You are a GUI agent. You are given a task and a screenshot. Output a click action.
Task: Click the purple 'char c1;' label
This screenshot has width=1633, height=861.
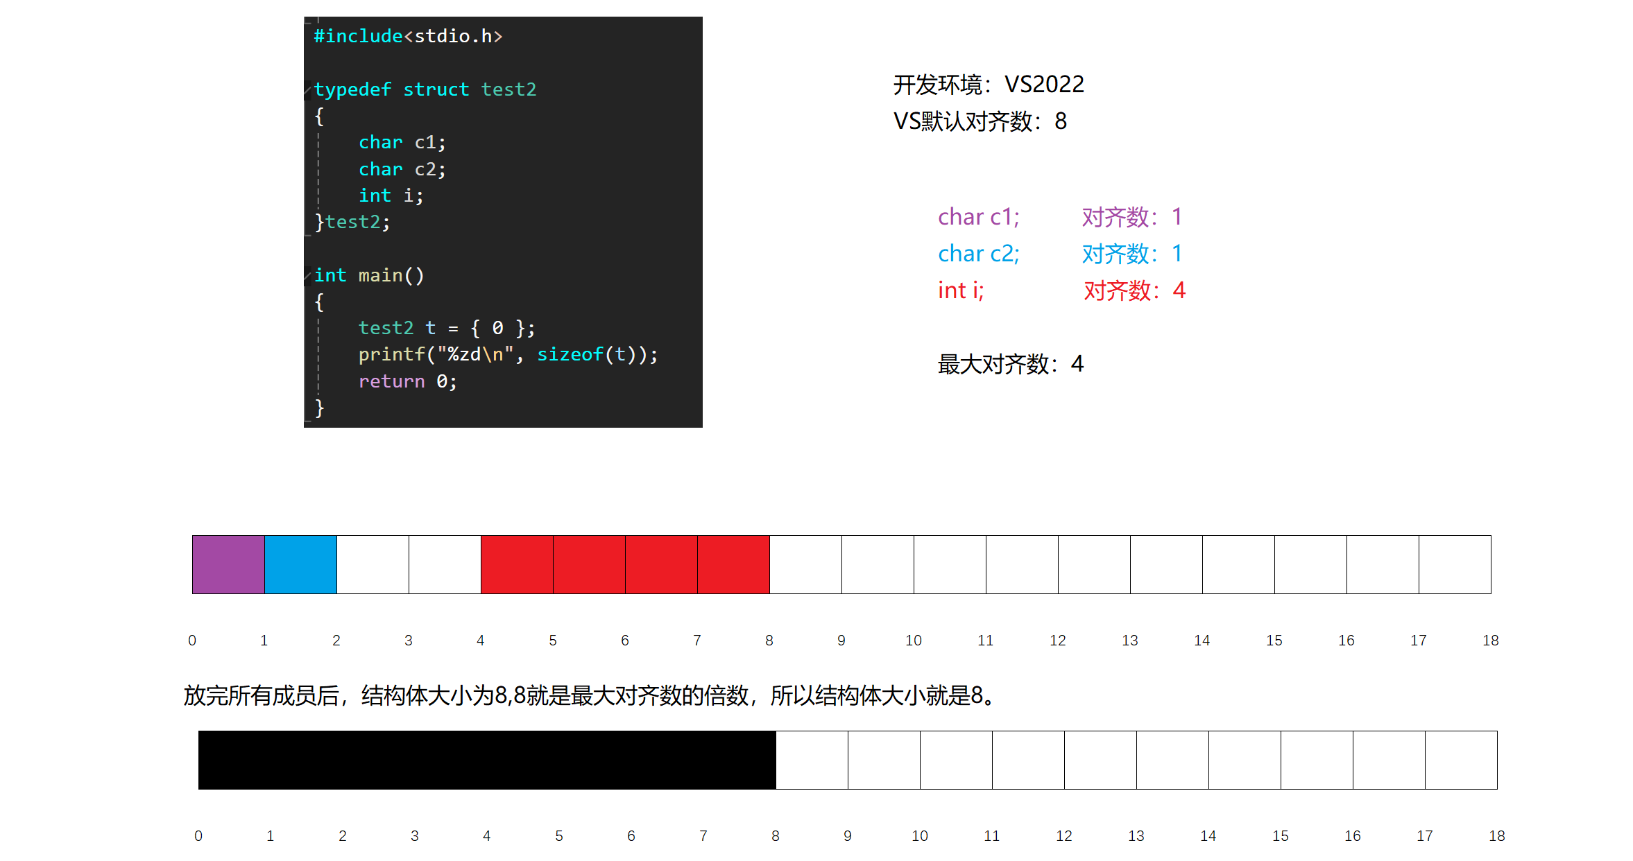[x=978, y=217]
